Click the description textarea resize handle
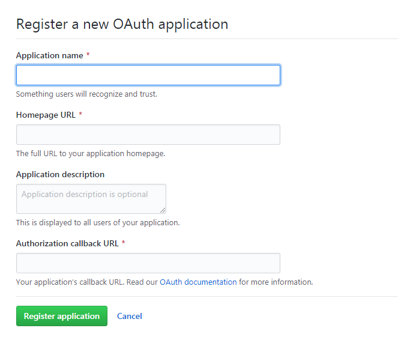 [x=163, y=210]
